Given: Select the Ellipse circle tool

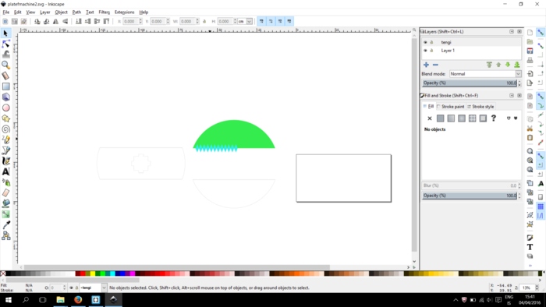Looking at the screenshot, I should tap(5, 108).
